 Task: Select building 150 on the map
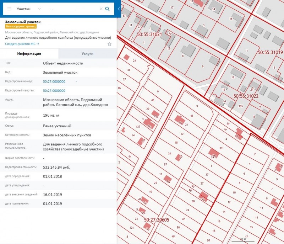click(x=145, y=201)
